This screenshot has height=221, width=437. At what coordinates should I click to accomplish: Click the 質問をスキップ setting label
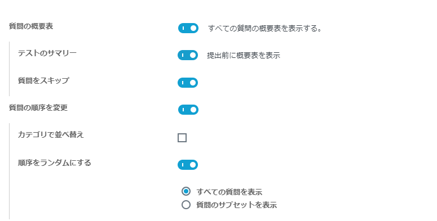click(x=43, y=80)
